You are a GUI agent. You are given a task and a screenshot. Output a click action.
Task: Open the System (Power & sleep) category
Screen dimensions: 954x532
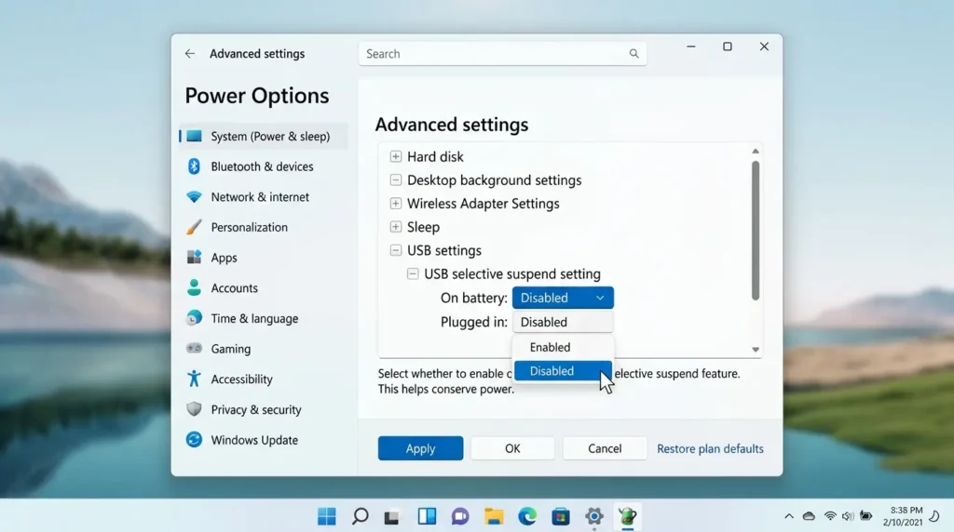click(264, 136)
